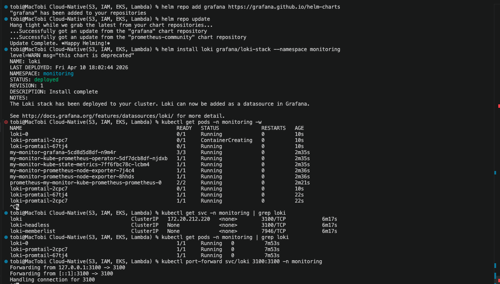Click the my-monitor-grafana pod name
The image size is (500, 284).
coord(63,152)
